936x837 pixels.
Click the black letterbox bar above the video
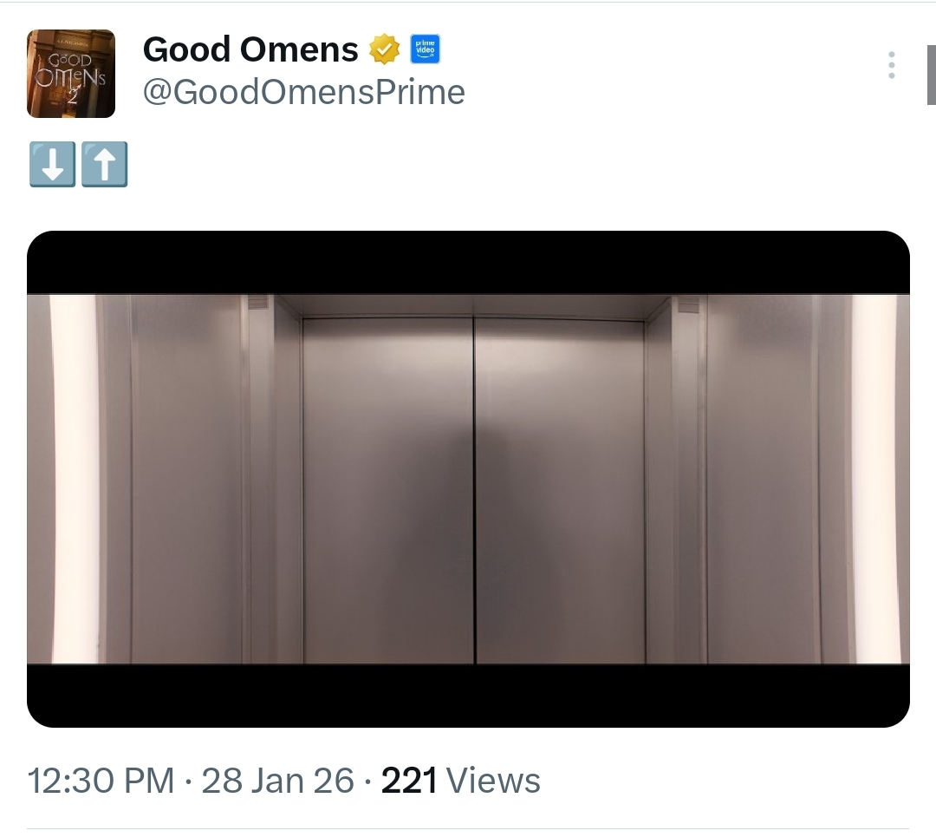click(468, 262)
